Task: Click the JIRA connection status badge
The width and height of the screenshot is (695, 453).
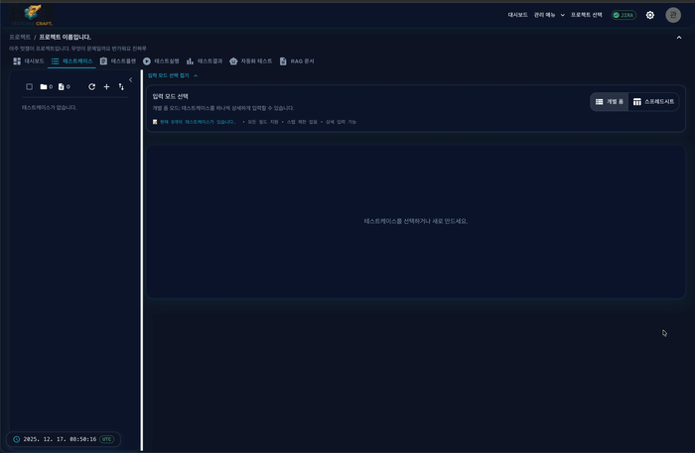Action: (624, 15)
